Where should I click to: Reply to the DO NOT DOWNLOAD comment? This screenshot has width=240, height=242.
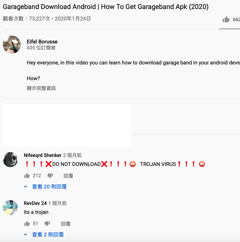tap(68, 176)
